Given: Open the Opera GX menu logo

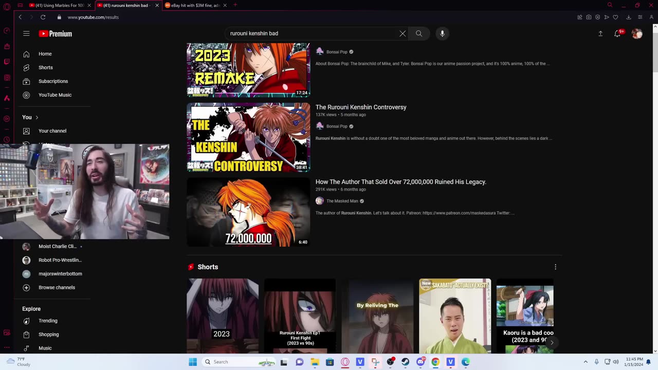Looking at the screenshot, I should coord(7,7).
